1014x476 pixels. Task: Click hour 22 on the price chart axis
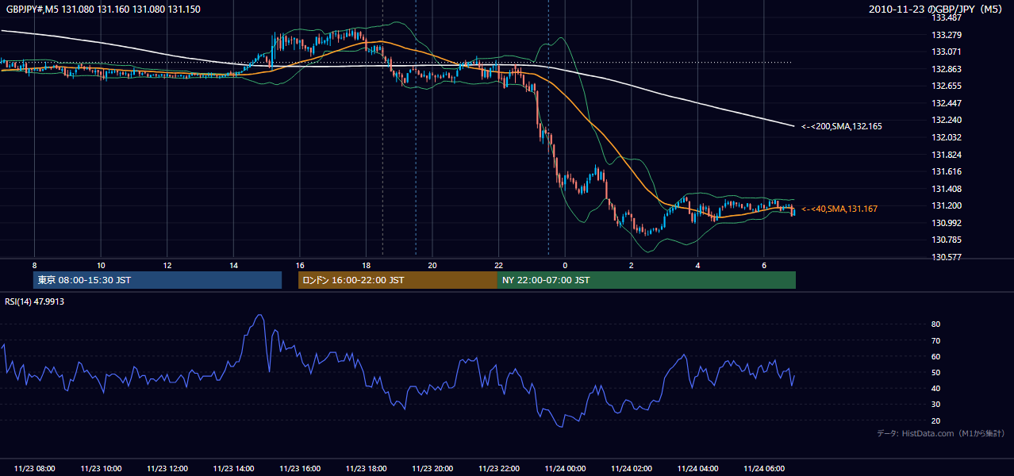click(x=498, y=265)
